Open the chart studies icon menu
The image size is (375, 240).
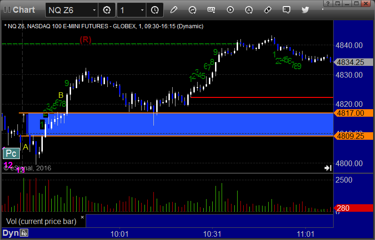(192, 10)
